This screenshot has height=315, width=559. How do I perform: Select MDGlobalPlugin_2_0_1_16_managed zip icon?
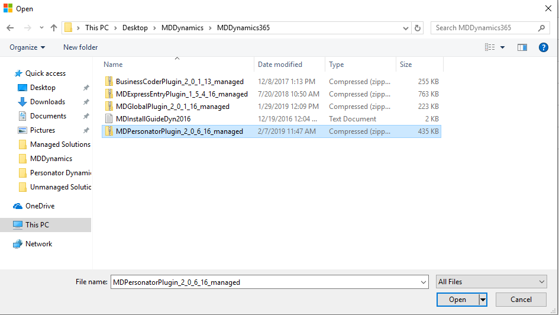[x=109, y=107]
